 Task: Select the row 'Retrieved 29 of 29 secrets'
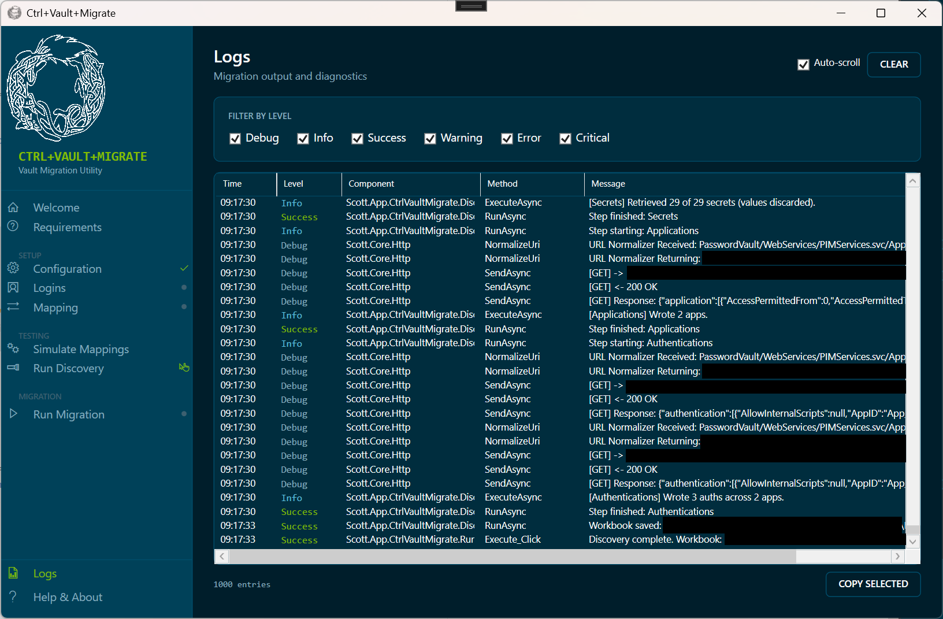tap(560, 202)
